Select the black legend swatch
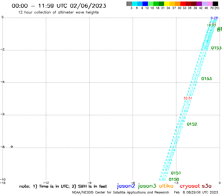222x195 pixels. point(215,4)
